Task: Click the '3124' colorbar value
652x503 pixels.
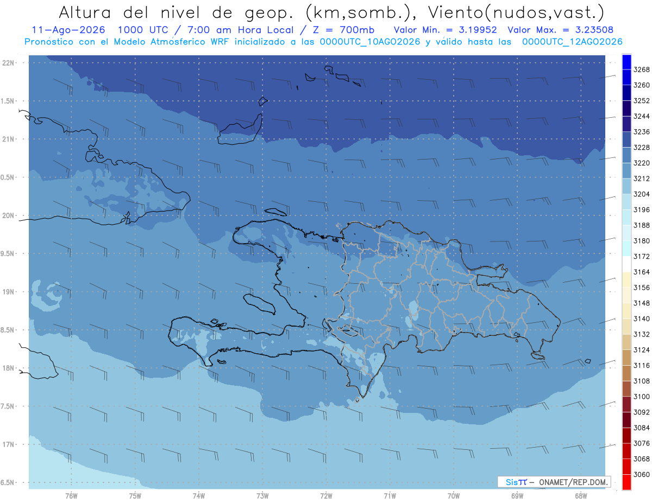Action: click(x=642, y=350)
